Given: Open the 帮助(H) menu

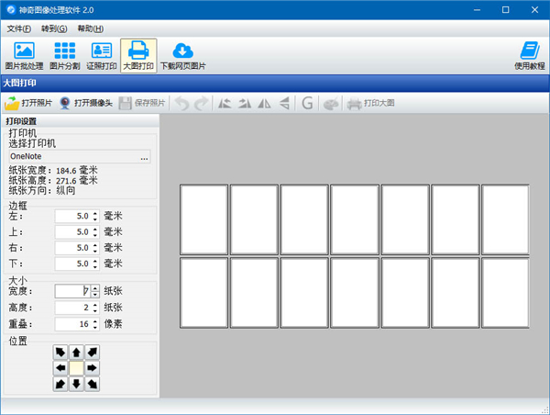Looking at the screenshot, I should 91,28.
